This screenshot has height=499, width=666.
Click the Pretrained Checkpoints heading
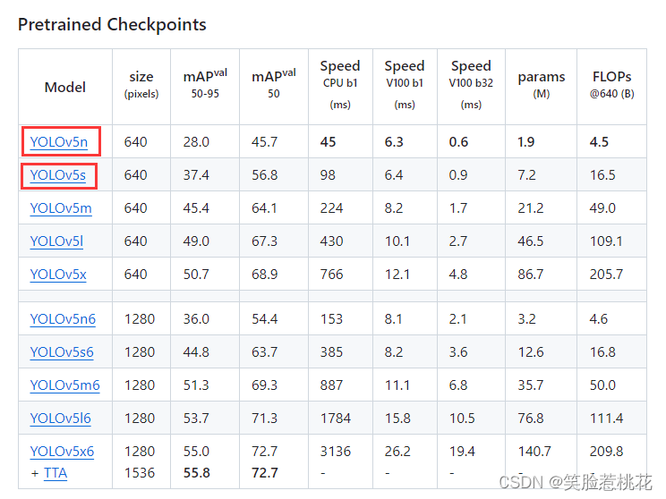(x=112, y=24)
